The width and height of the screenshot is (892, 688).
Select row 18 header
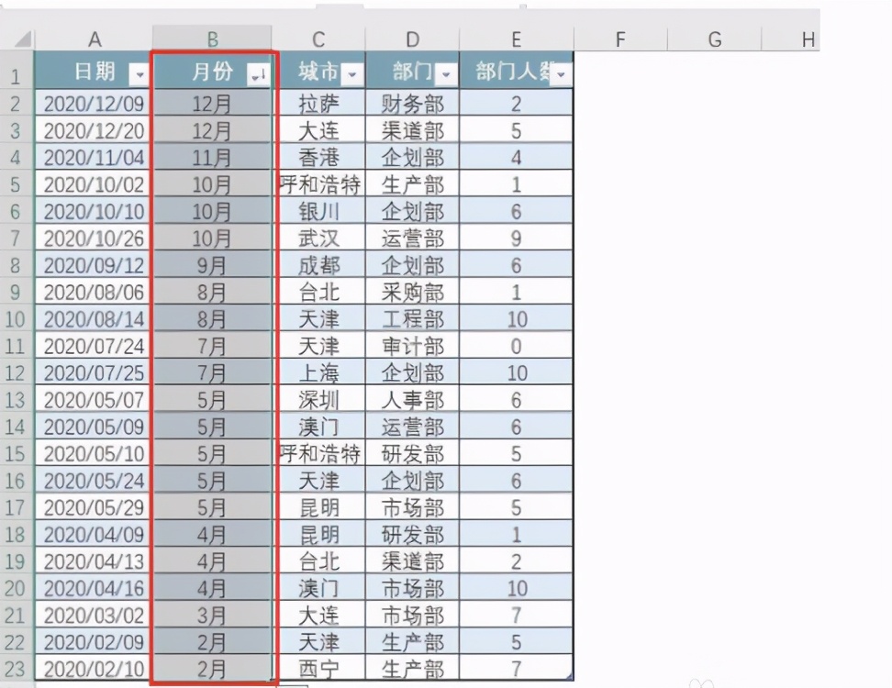click(16, 535)
